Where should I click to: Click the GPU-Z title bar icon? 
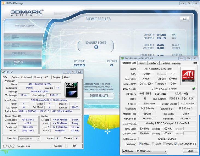122,58
